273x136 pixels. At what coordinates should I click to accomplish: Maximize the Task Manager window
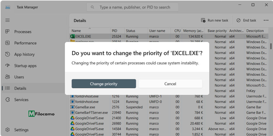tap(253, 5)
